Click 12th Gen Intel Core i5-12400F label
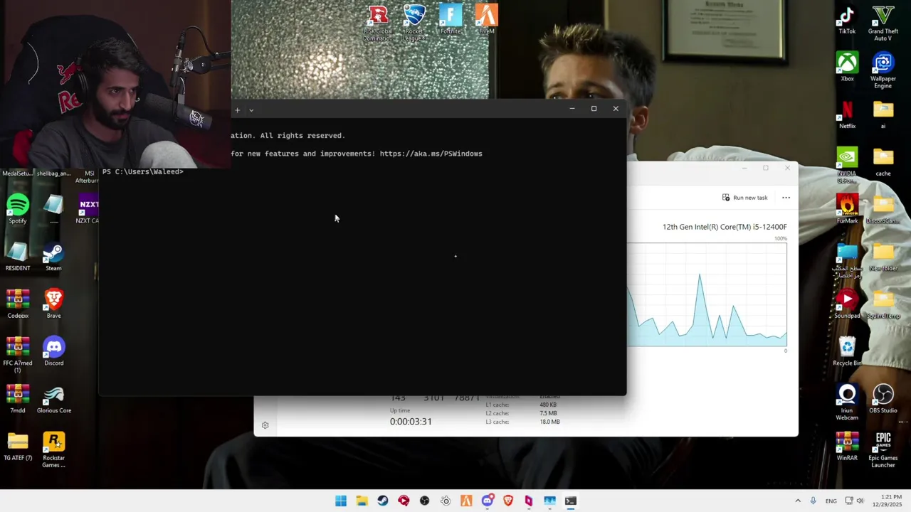 click(725, 227)
